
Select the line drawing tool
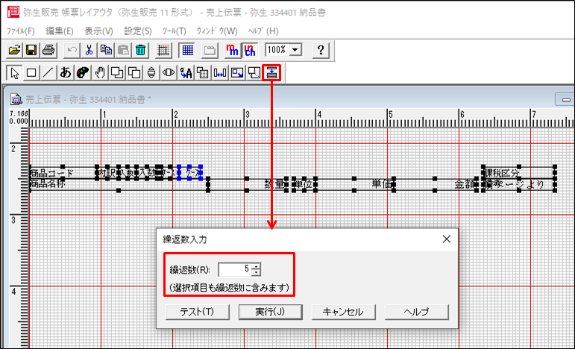pyautogui.click(x=48, y=73)
